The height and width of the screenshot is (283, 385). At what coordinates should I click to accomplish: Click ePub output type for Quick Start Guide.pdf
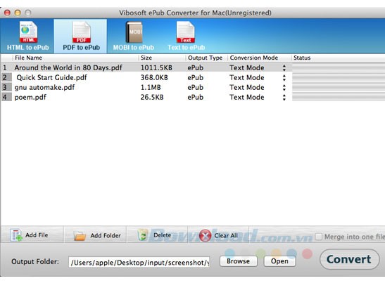[x=196, y=78]
